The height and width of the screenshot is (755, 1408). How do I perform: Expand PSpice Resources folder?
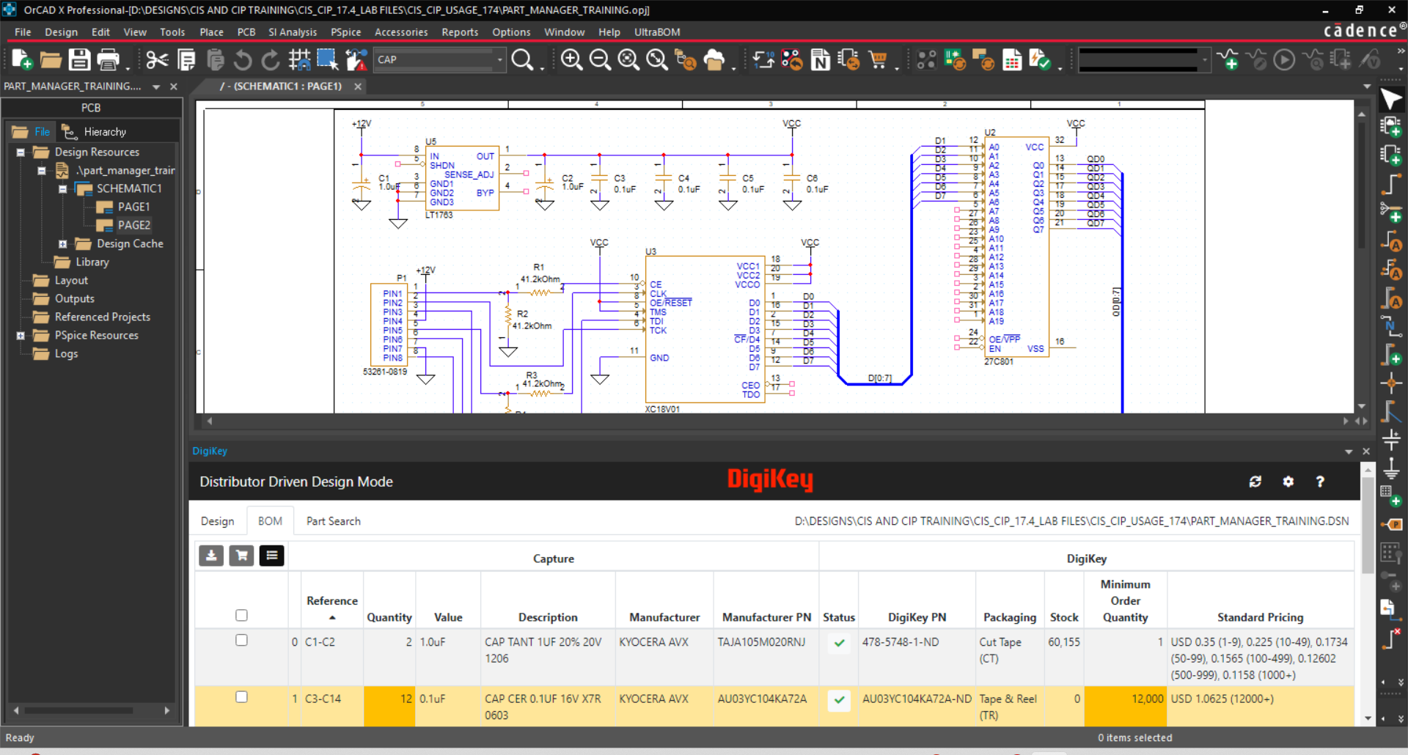click(21, 336)
